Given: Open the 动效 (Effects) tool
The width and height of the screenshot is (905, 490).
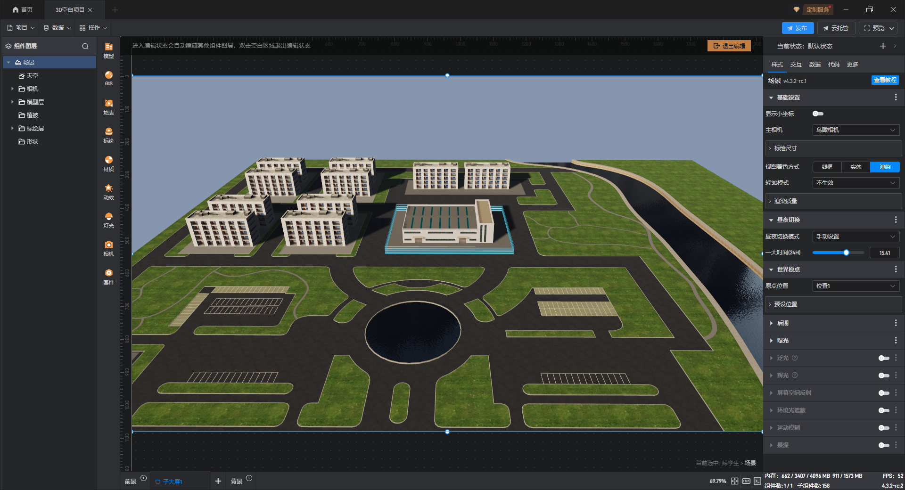Looking at the screenshot, I should 108,191.
